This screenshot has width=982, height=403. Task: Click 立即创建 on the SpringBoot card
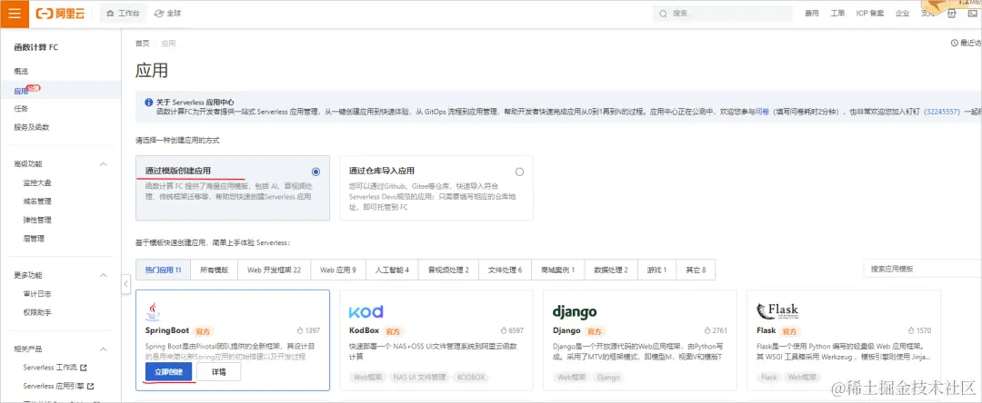coord(168,372)
